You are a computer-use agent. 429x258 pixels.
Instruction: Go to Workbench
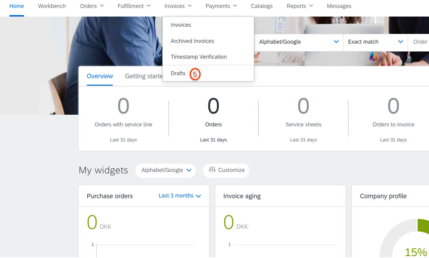(52, 6)
